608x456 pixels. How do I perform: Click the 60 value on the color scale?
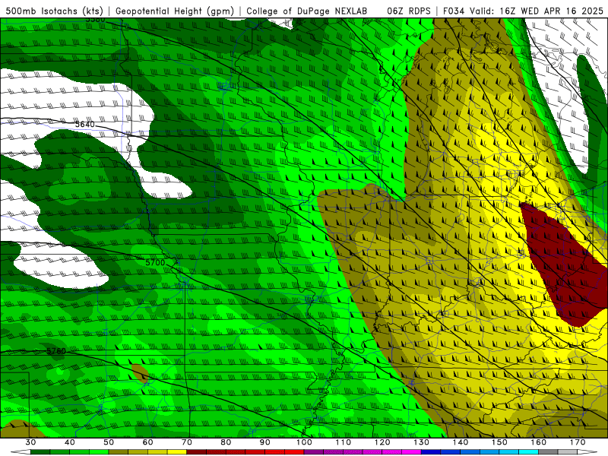coord(147,442)
